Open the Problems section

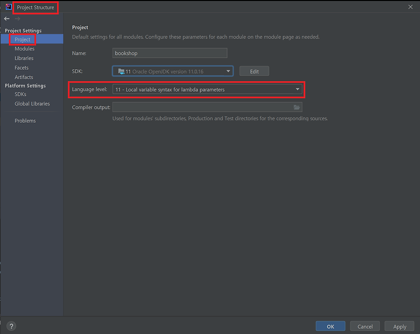point(25,120)
